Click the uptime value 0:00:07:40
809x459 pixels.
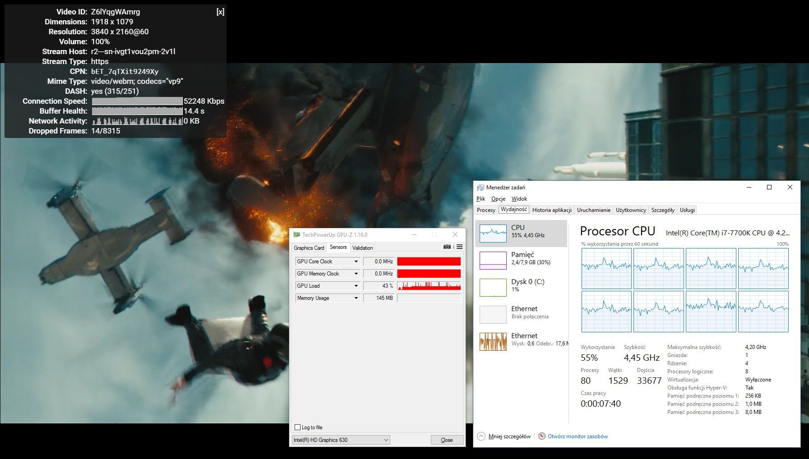click(601, 404)
